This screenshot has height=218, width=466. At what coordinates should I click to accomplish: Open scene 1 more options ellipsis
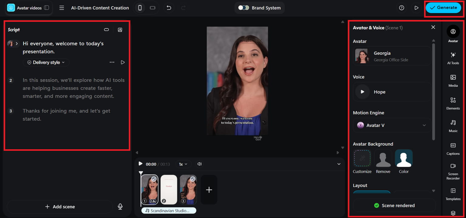(112, 62)
